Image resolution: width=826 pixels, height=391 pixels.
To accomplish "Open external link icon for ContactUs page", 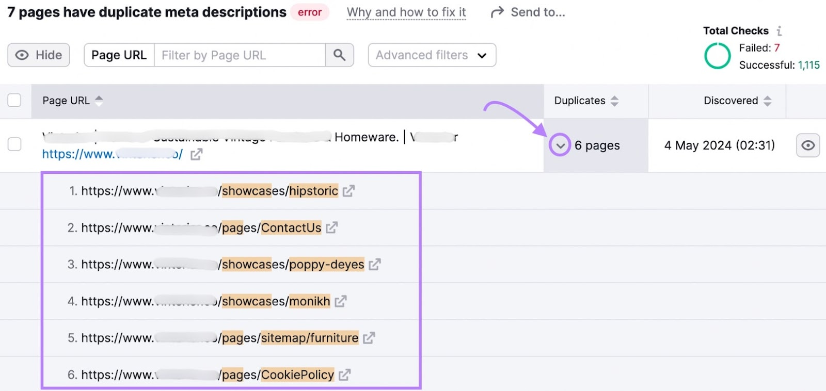I will pyautogui.click(x=331, y=227).
